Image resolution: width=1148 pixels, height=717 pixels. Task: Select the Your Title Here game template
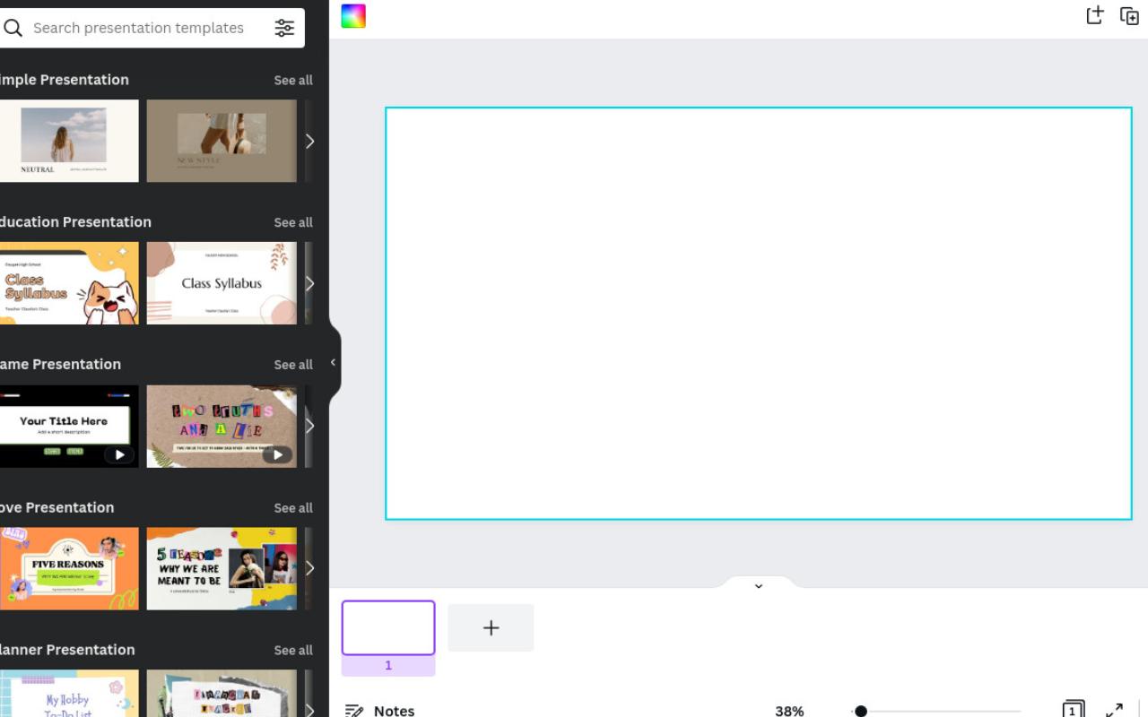coord(69,426)
